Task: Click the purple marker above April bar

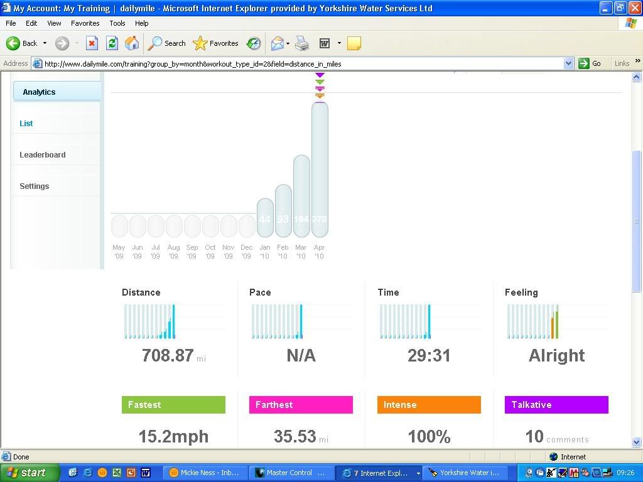Action: click(x=320, y=75)
